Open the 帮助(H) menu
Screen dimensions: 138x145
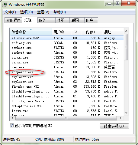pos(59,12)
